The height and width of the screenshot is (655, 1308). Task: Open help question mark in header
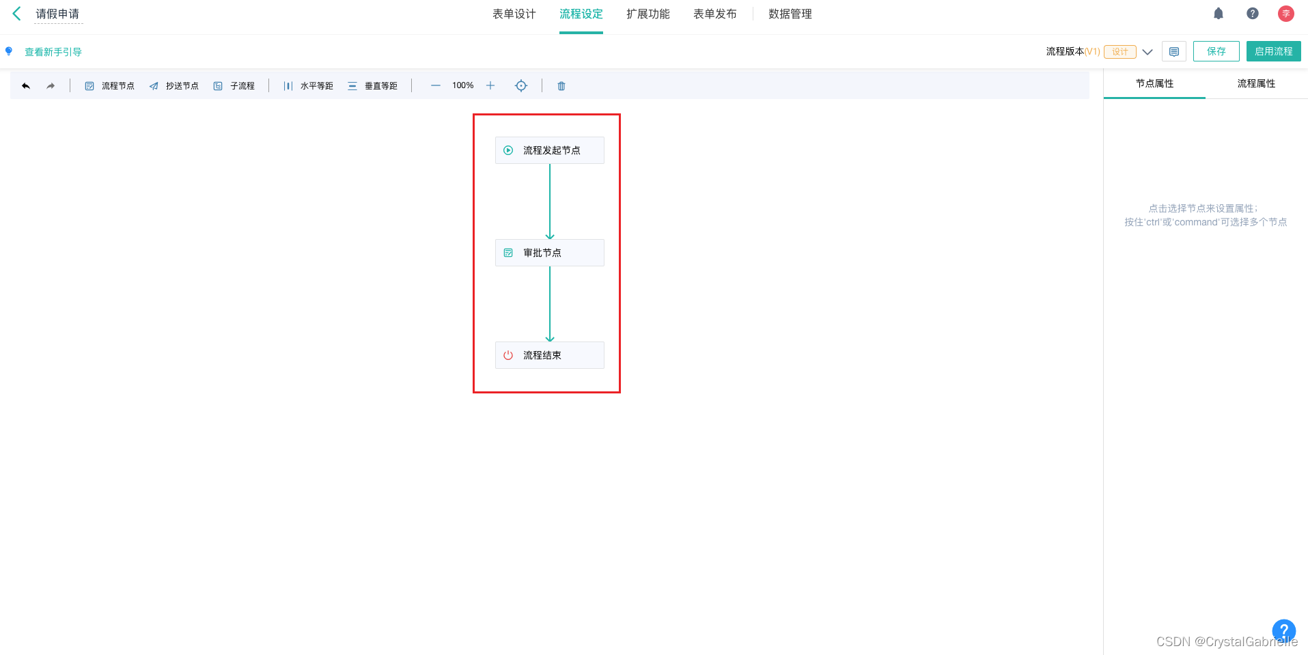(1253, 14)
